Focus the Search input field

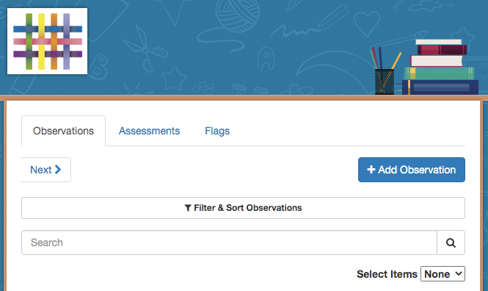tap(229, 242)
